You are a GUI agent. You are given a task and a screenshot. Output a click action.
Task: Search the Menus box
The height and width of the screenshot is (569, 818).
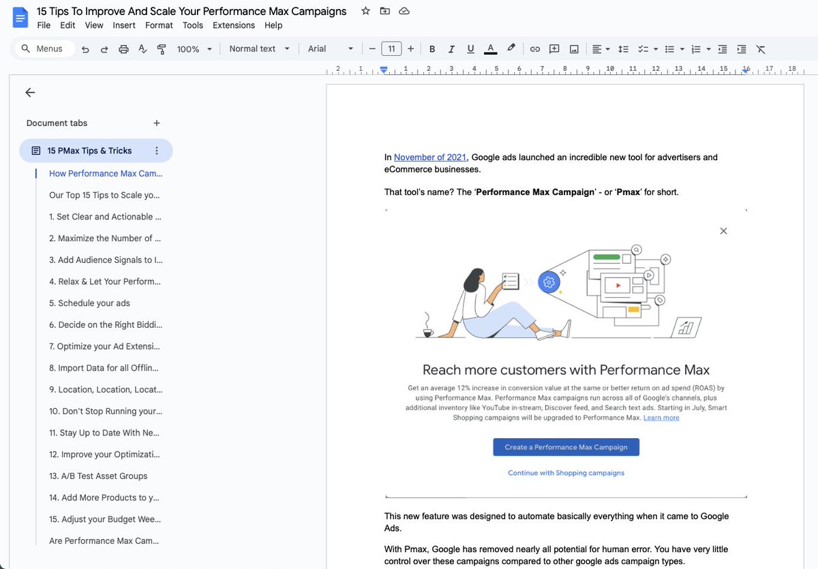tap(44, 49)
